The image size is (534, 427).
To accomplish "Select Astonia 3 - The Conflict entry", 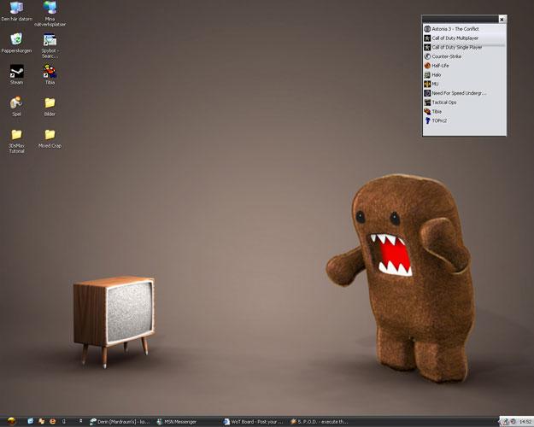I will [455, 29].
